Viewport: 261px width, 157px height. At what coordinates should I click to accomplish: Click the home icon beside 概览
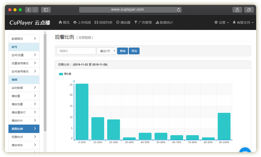60,23
